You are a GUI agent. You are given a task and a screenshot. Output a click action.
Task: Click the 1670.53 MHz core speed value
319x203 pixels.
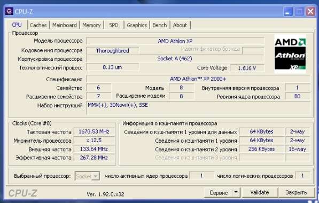point(94,131)
